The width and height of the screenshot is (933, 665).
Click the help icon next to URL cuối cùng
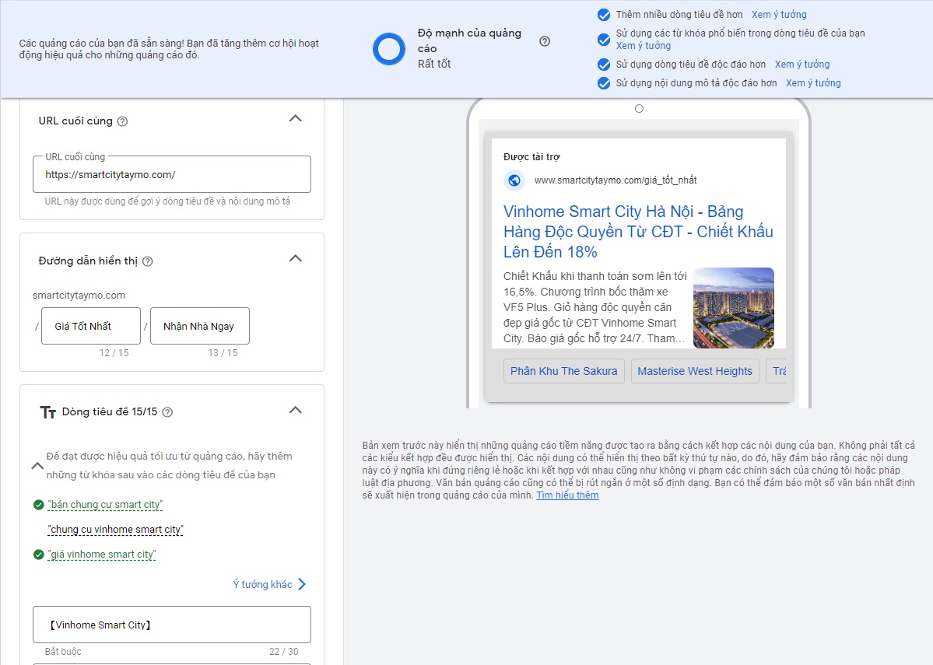tap(123, 121)
